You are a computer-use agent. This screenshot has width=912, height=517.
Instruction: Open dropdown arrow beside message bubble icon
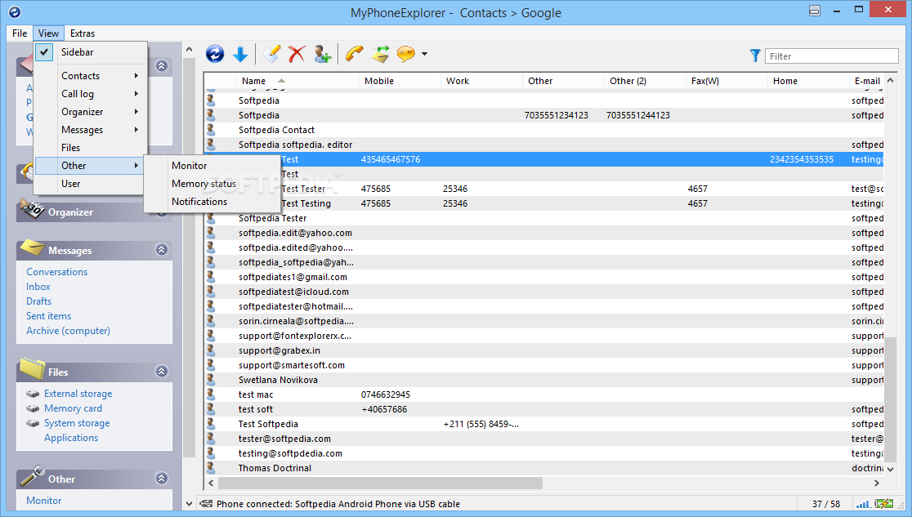click(425, 54)
